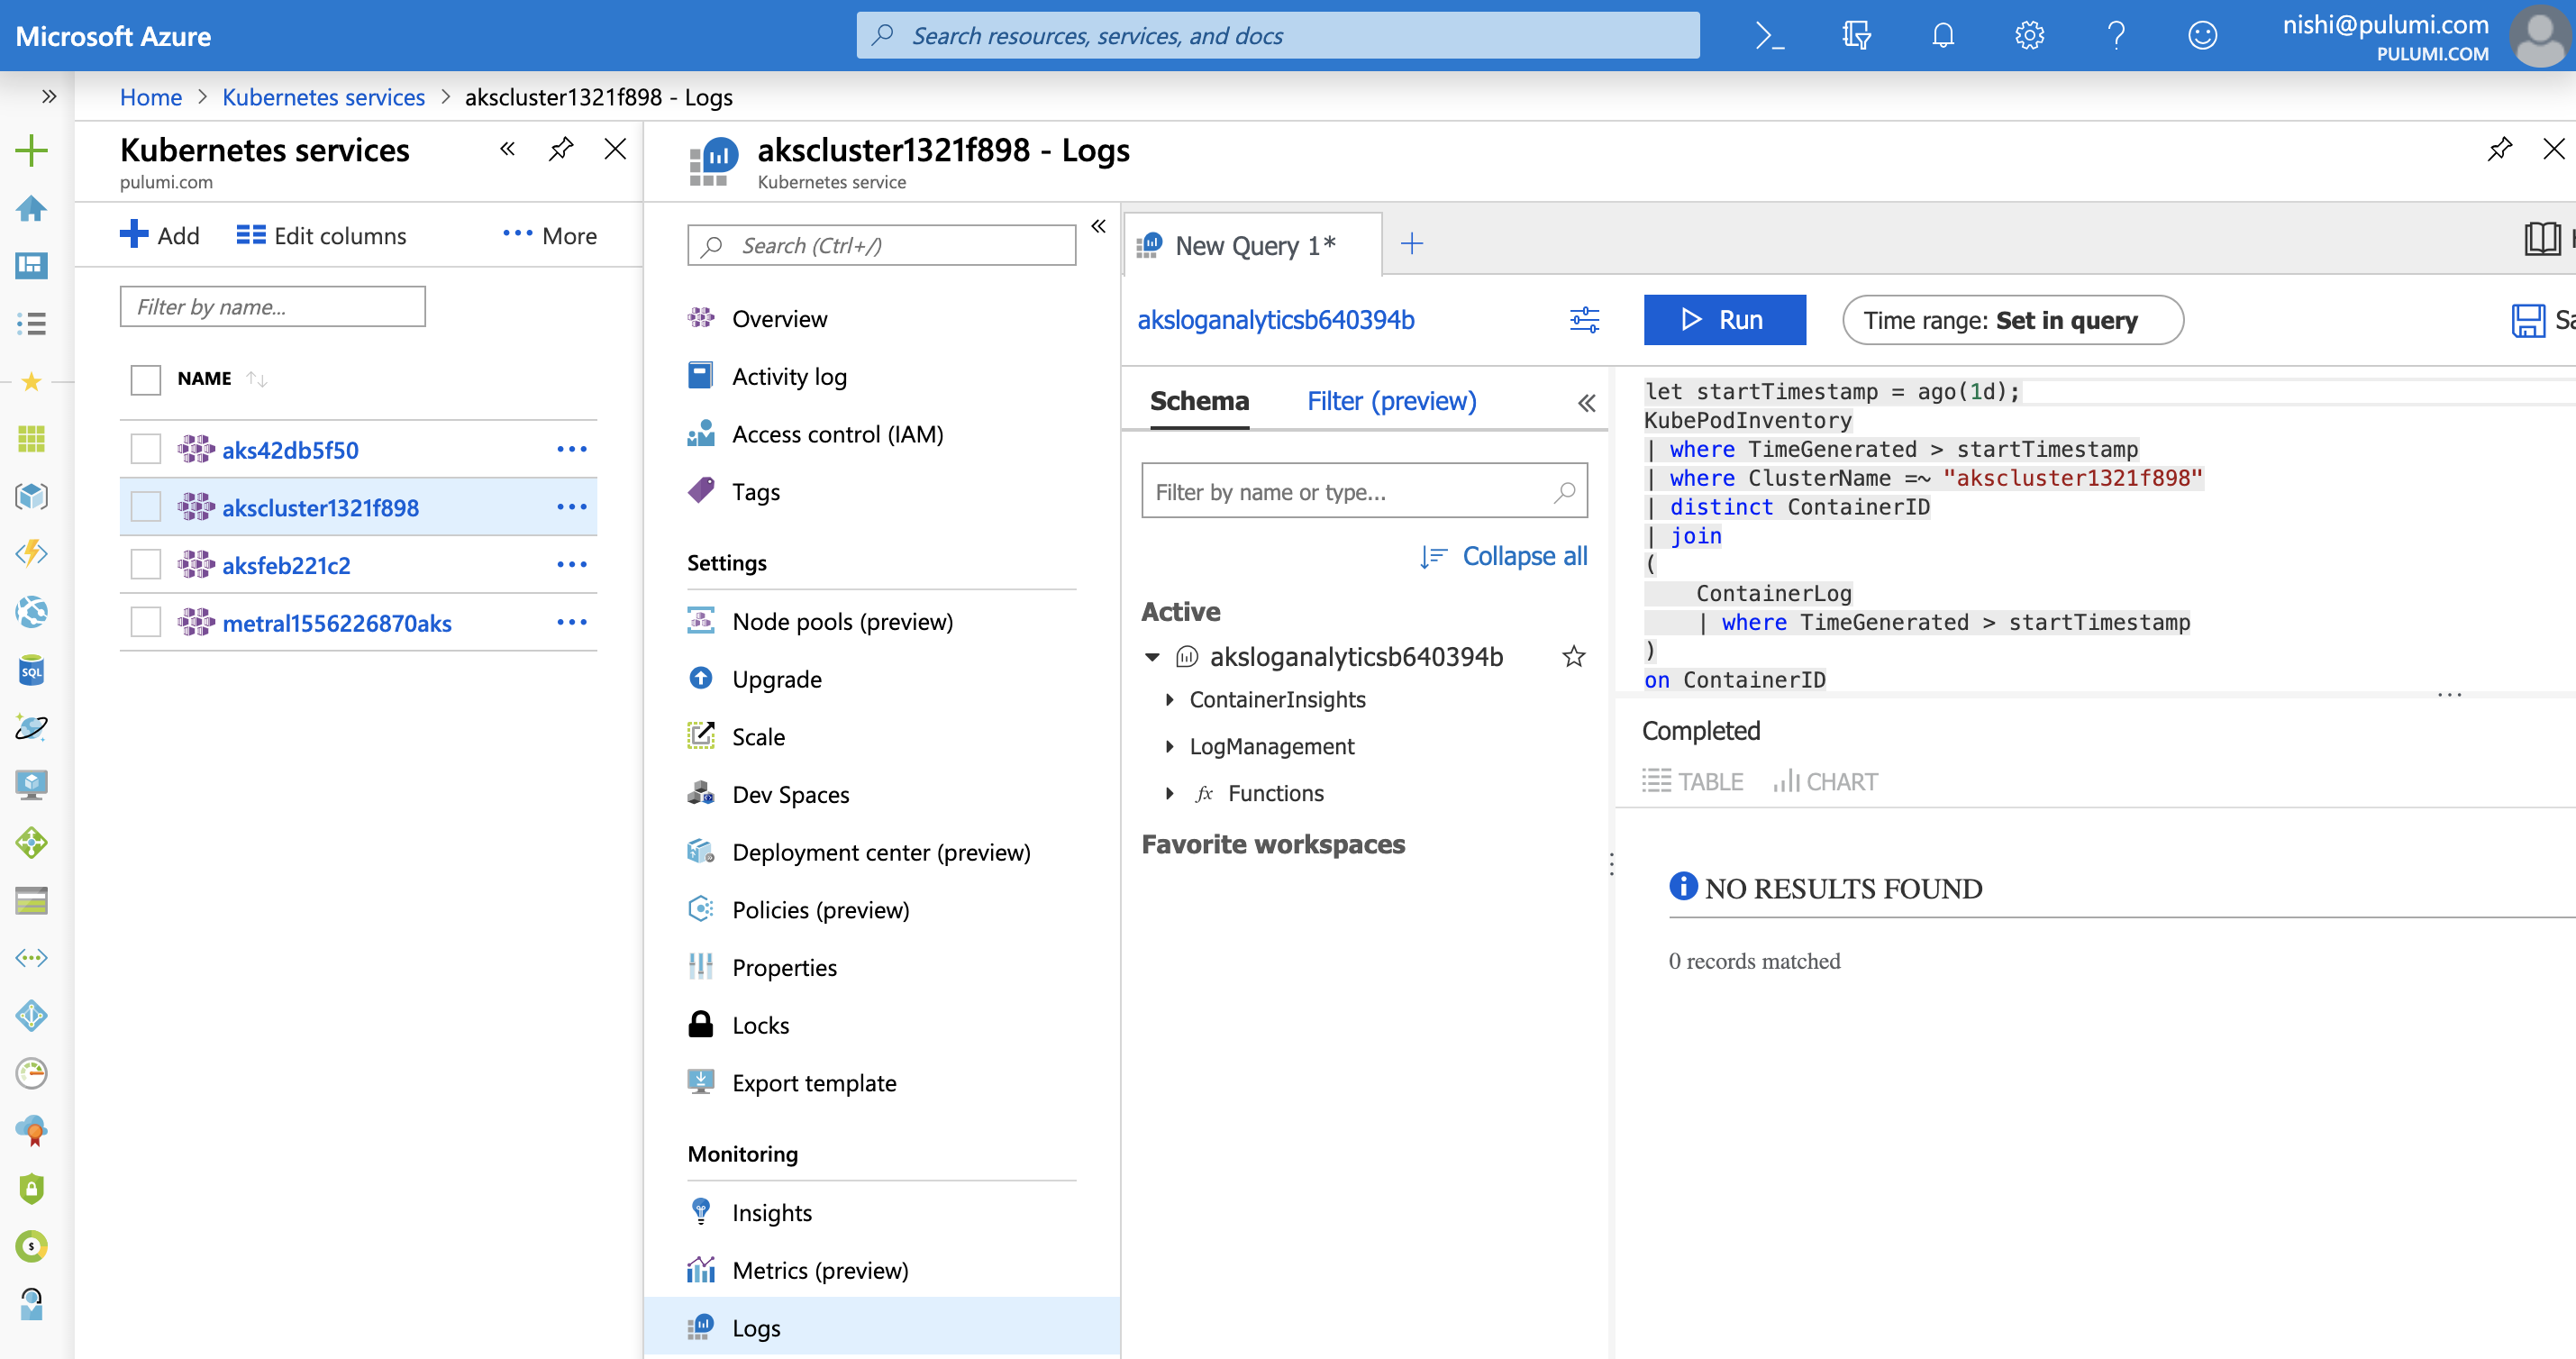Check the metral1556226870aks row checkbox

tap(146, 622)
